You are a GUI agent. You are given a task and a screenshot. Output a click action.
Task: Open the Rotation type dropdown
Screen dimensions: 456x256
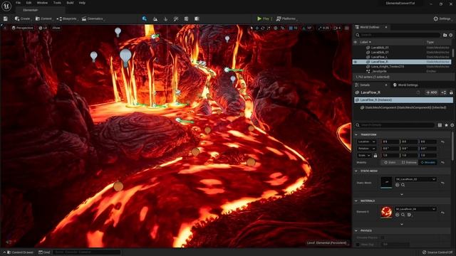366,149
